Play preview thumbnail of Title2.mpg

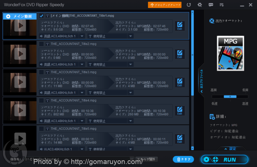tap(20, 54)
